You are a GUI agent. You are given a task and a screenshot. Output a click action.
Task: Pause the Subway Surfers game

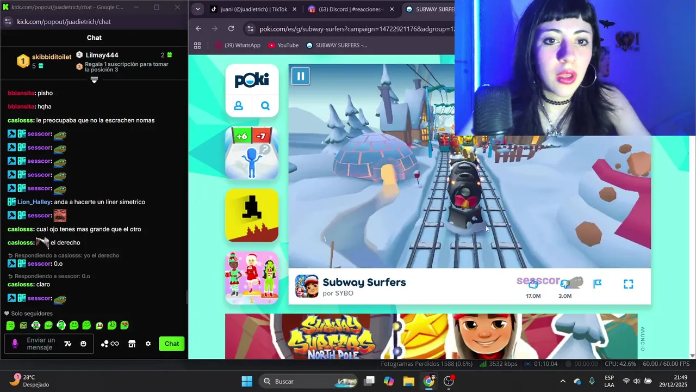[x=300, y=76]
